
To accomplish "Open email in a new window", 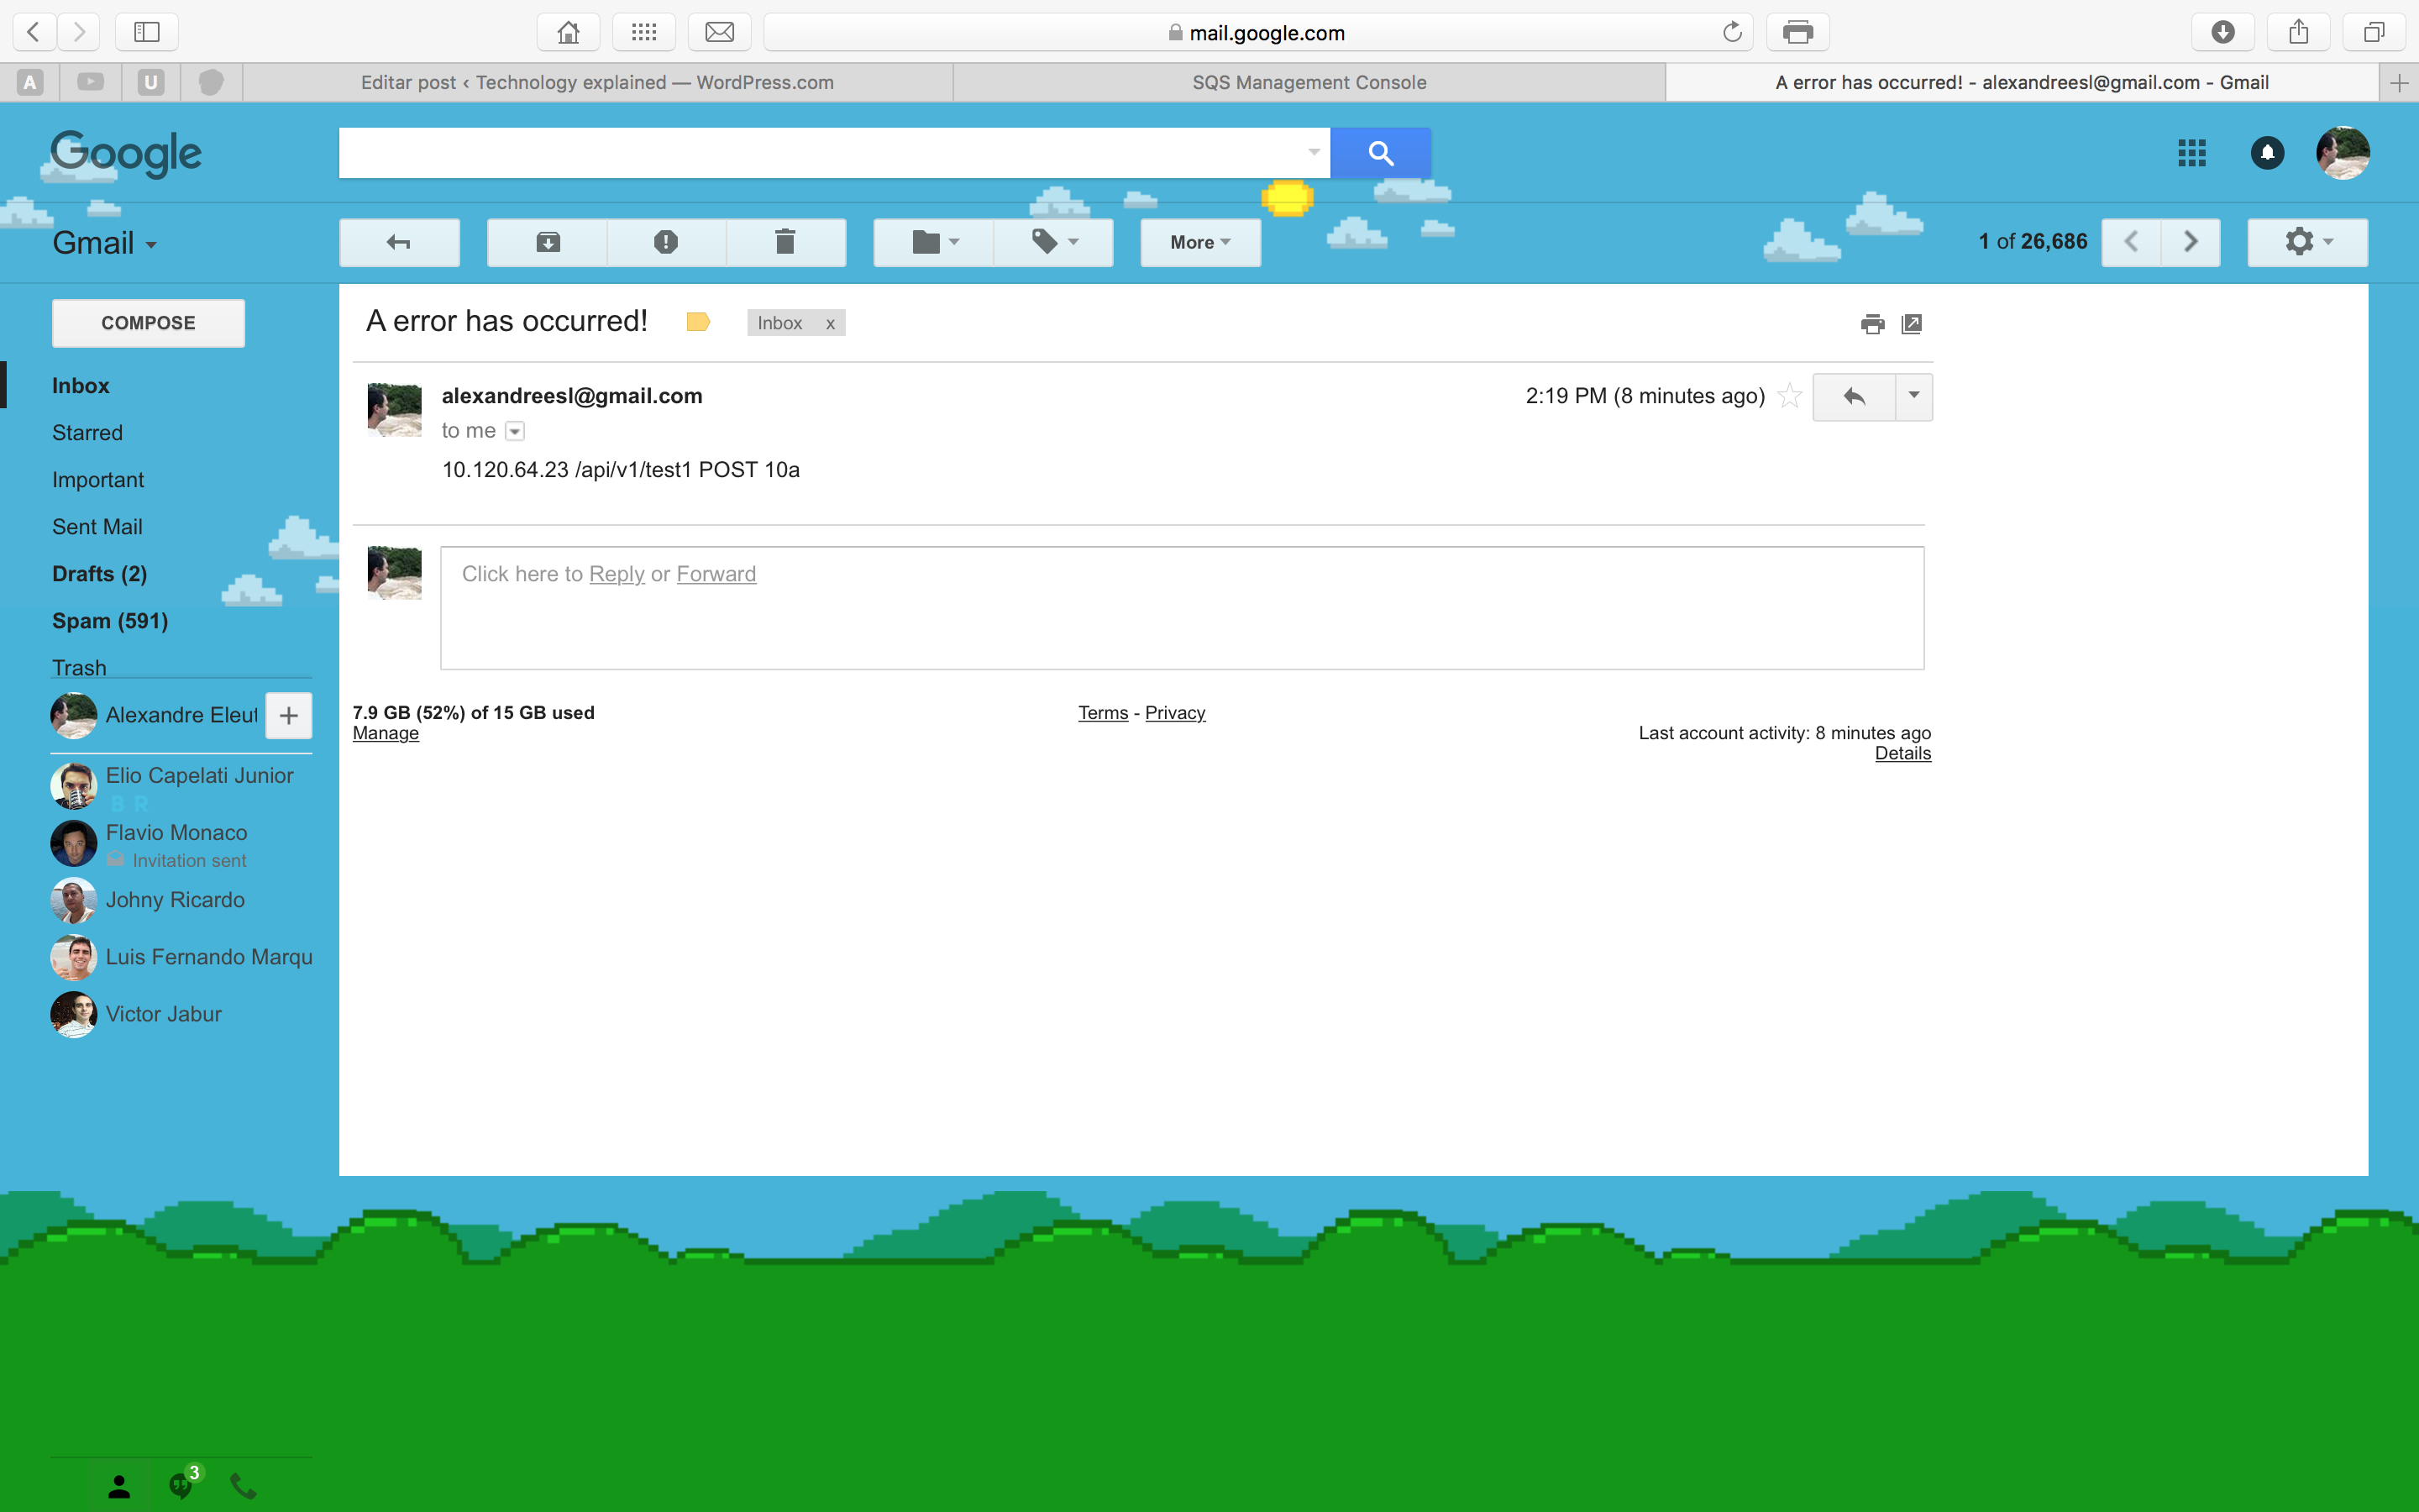I will 1911,323.
